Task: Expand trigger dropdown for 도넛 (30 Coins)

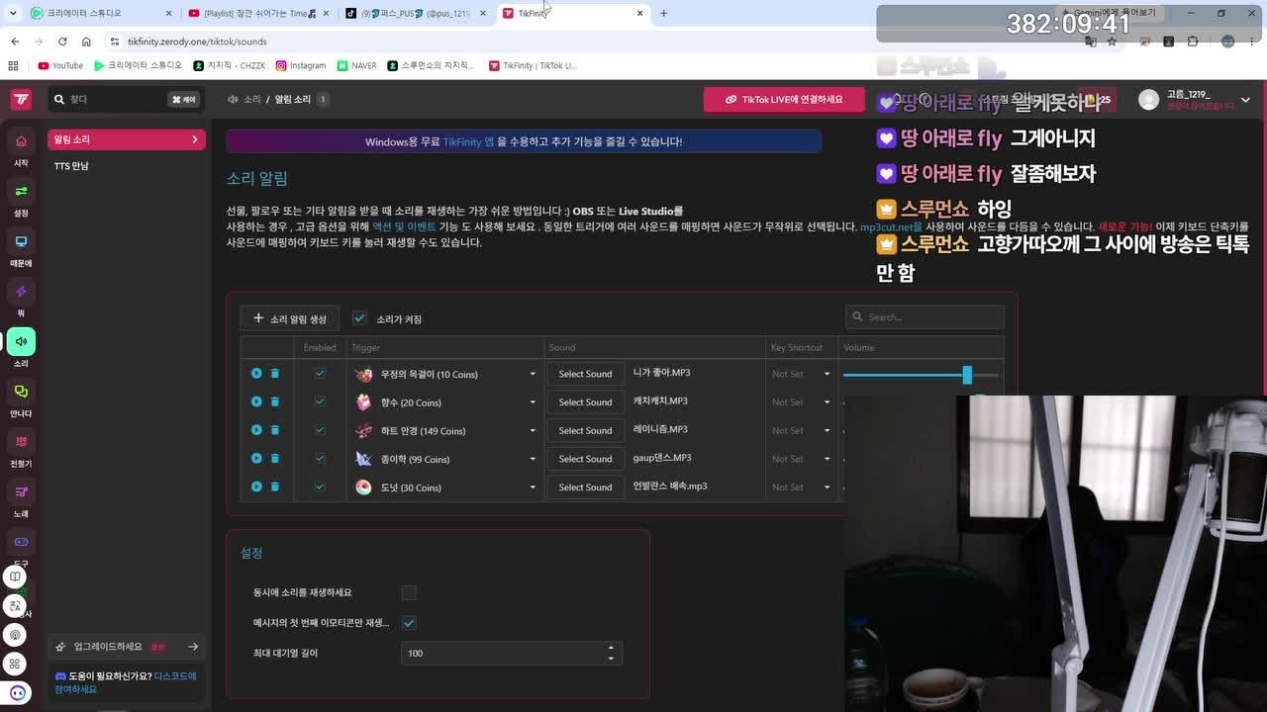Action: click(x=533, y=488)
